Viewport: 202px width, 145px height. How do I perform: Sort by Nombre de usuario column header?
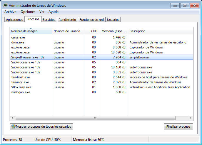coord(68,31)
